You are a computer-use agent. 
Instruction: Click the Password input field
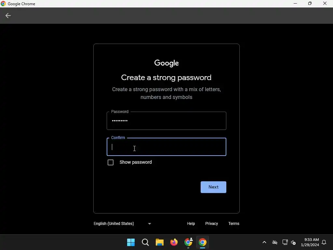point(166,121)
